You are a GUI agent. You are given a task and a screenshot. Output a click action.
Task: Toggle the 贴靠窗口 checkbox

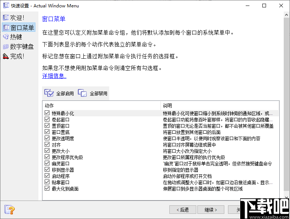pos(47,182)
